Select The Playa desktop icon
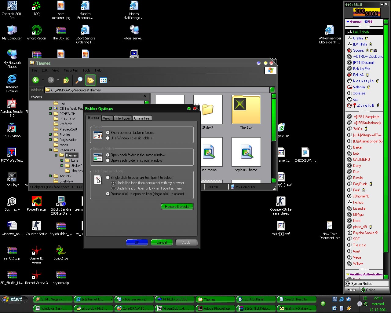 coord(12,179)
